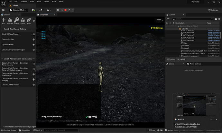Pause the play-in-editor session

click(58, 10)
